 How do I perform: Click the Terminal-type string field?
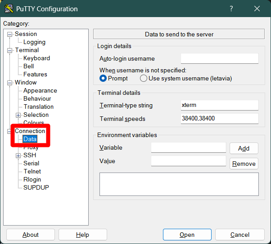click(220, 105)
